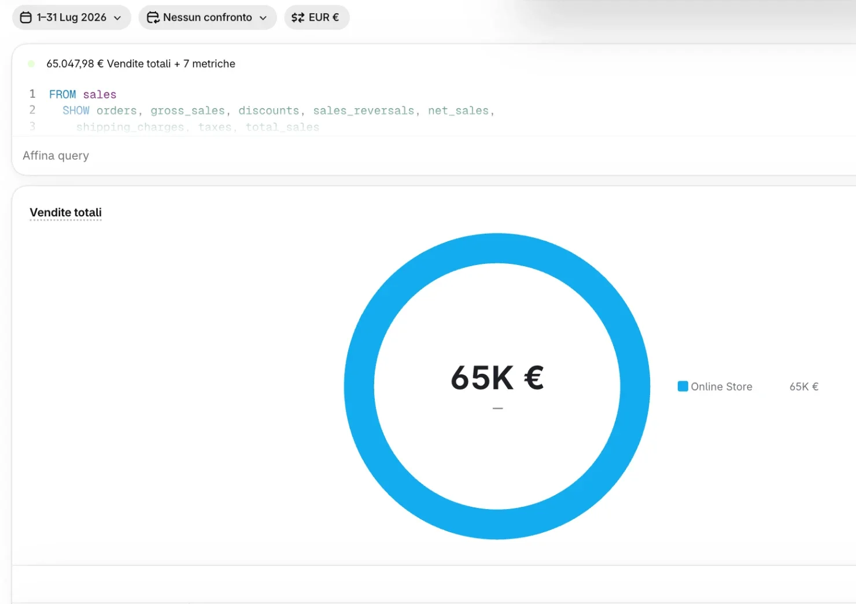Click the comparison calendar icon beside Nessun confronto
Image resolution: width=856 pixels, height=604 pixels.
click(153, 17)
